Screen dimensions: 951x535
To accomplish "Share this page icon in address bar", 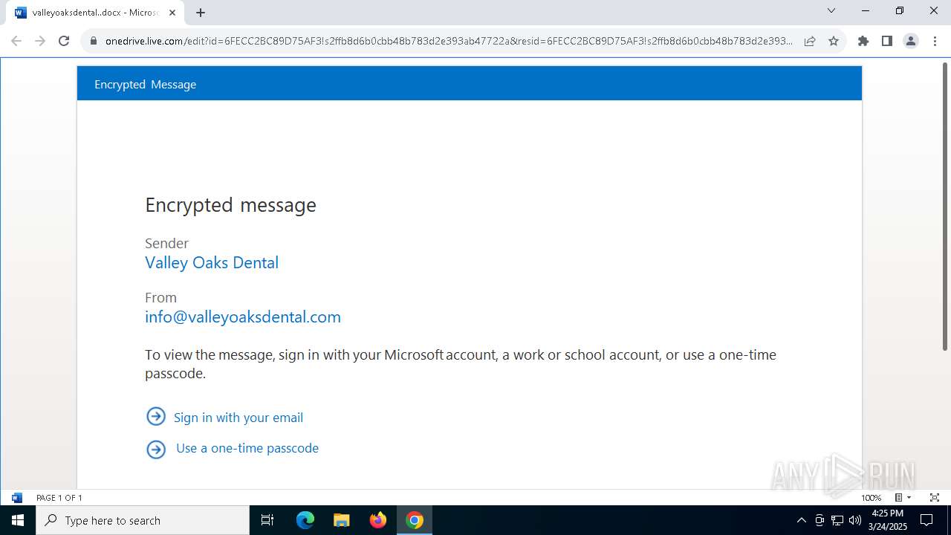I will tap(810, 41).
